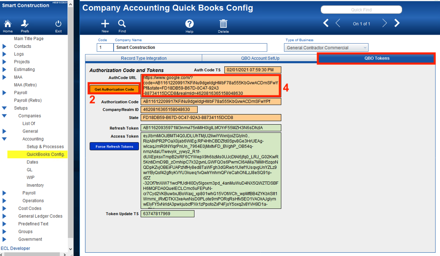This screenshot has height=256, width=440.
Task: Create a New record with the plus icon
Action: click(x=105, y=26)
